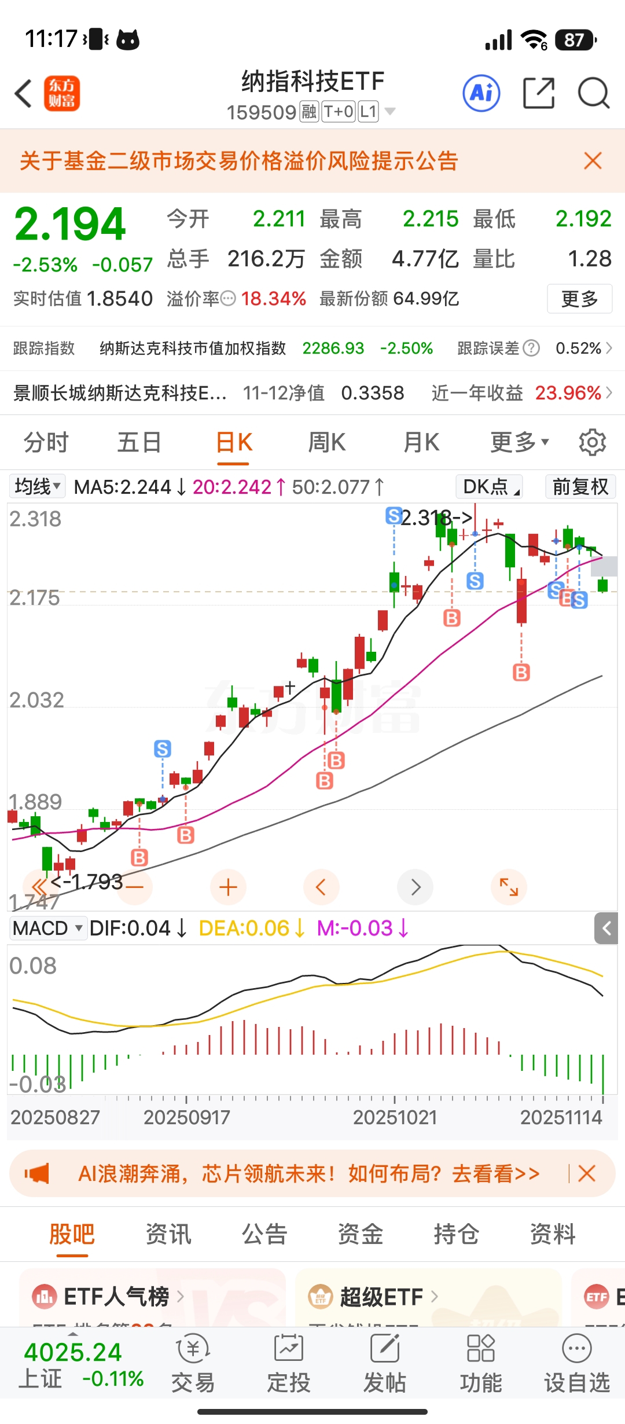
Task: Open the 发帖 post icon
Action: 385,1363
